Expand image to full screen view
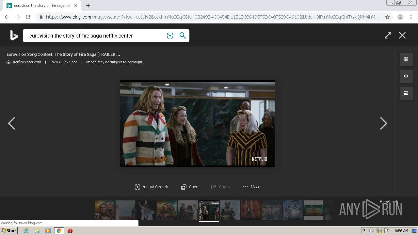Image resolution: width=418 pixels, height=235 pixels. pos(388,35)
